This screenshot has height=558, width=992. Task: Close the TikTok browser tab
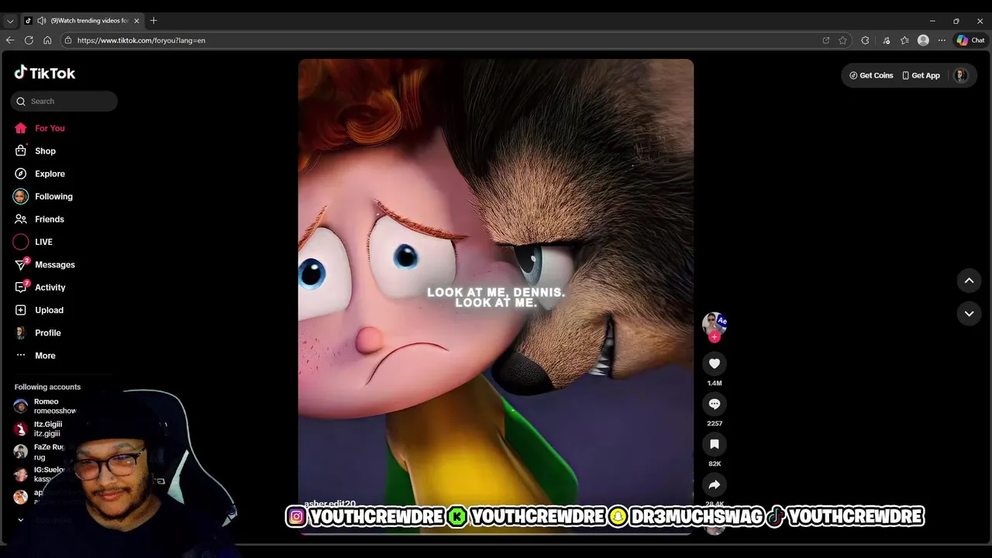pos(136,21)
